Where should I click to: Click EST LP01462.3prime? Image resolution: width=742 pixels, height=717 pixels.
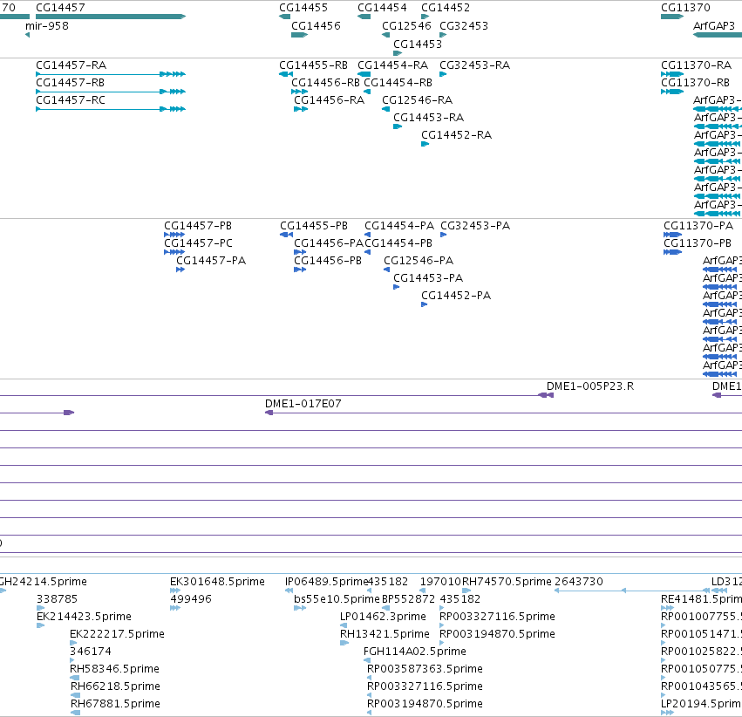pyautogui.click(x=383, y=616)
